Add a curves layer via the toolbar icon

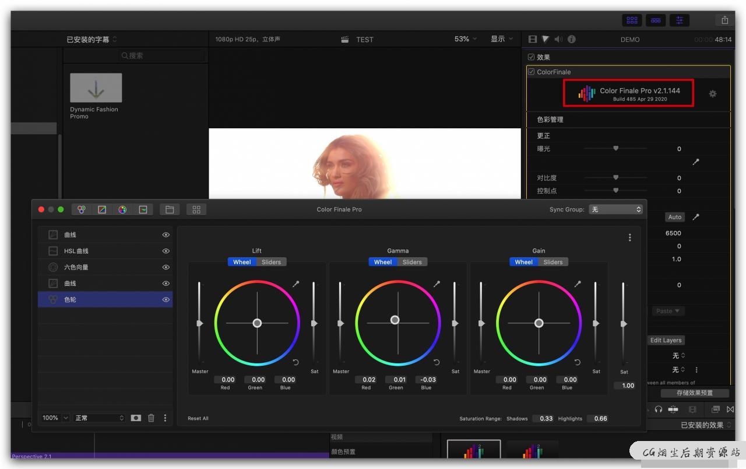[x=102, y=209]
